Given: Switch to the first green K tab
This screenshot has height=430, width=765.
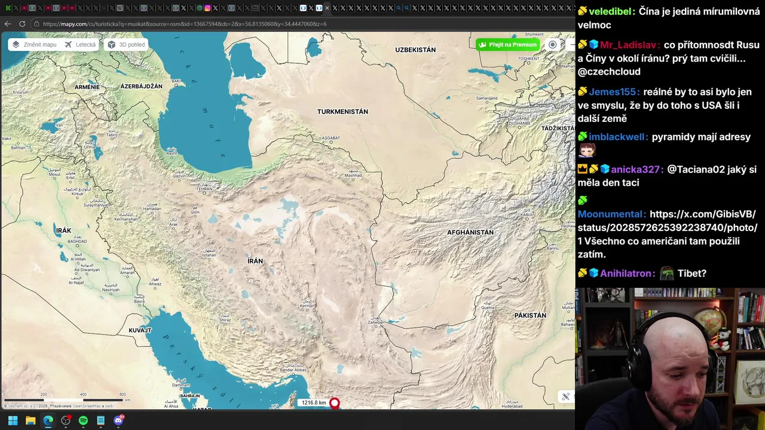Looking at the screenshot, I should click(8, 8).
